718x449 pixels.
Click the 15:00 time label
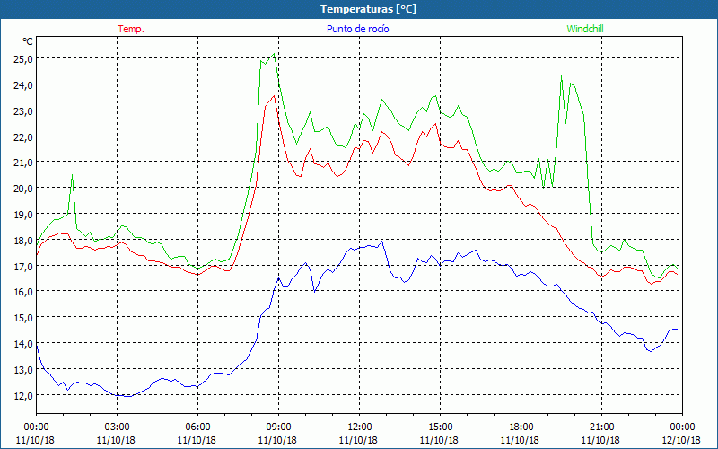(x=440, y=427)
